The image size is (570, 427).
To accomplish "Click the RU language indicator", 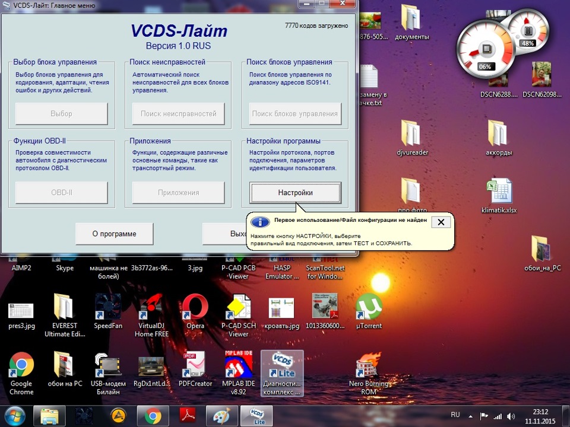I will [x=455, y=415].
